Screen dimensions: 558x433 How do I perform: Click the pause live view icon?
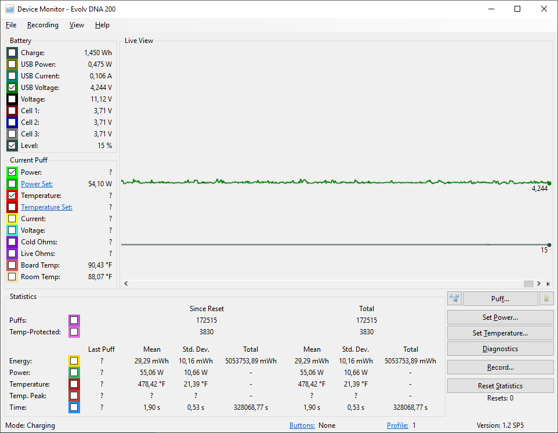546,298
